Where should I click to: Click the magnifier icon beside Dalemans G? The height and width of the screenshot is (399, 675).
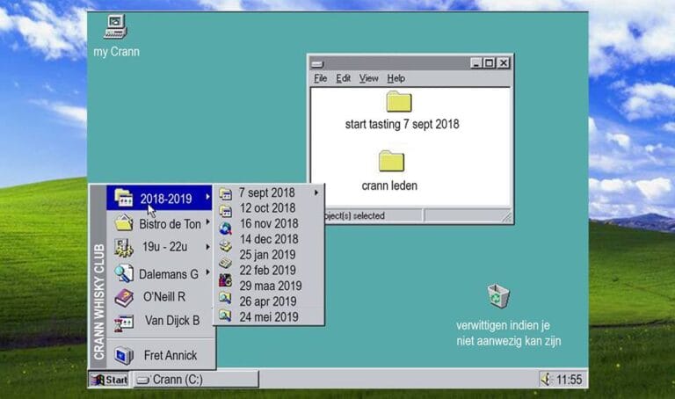pos(124,273)
